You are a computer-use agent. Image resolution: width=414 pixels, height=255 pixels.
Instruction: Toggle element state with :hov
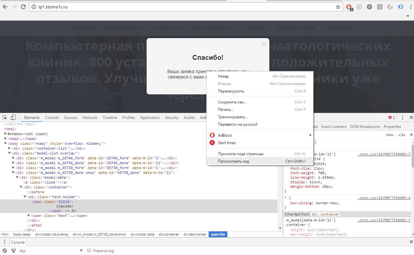(x=390, y=135)
